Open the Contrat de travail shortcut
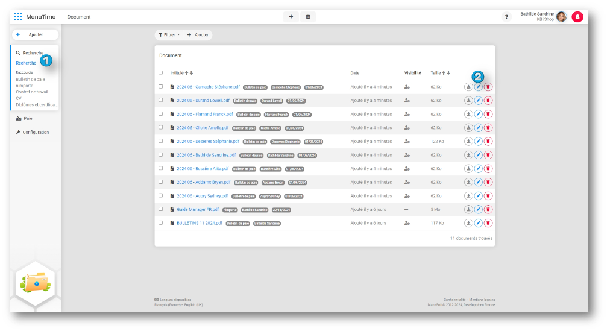607x331 pixels. click(32, 92)
